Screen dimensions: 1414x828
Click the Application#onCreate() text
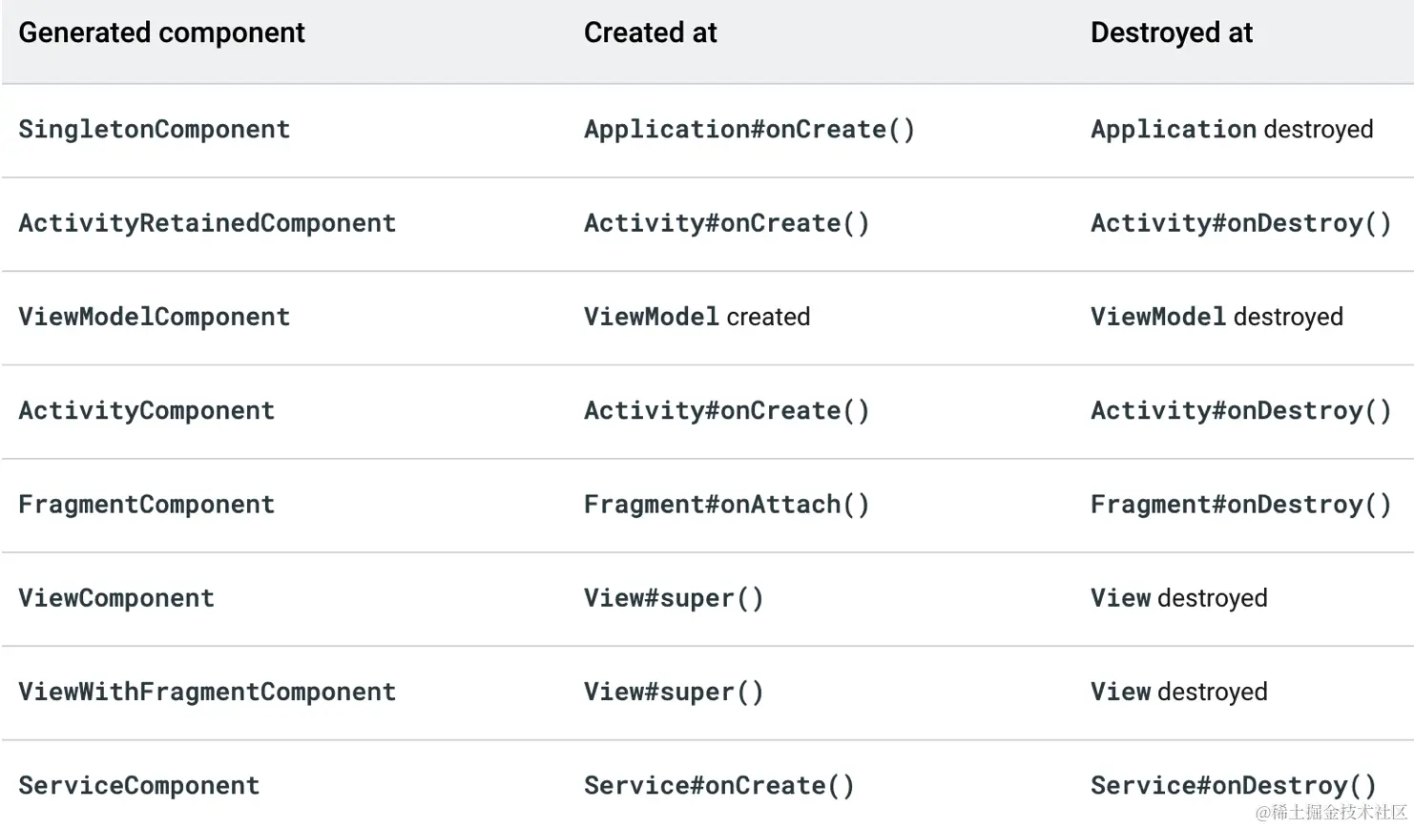pos(749,130)
